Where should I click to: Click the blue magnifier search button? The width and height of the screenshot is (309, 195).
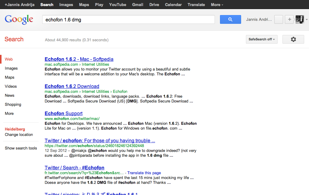[230, 20]
